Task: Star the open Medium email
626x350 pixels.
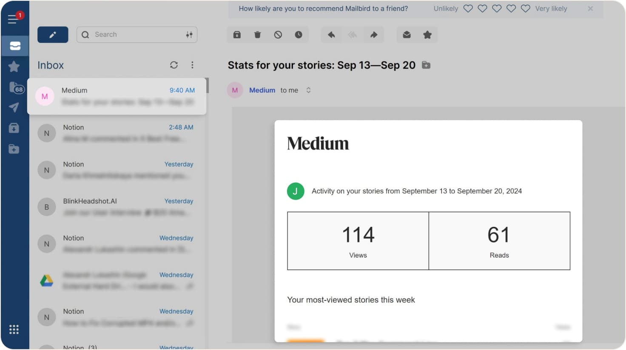Action: click(x=428, y=34)
